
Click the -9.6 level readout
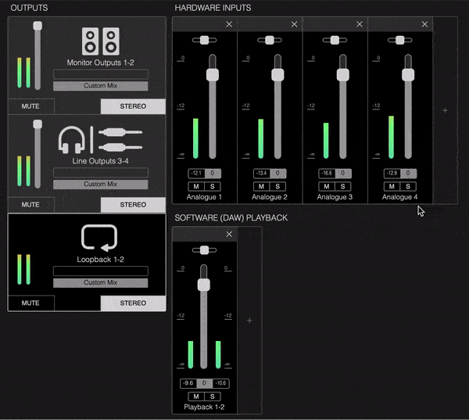(188, 383)
